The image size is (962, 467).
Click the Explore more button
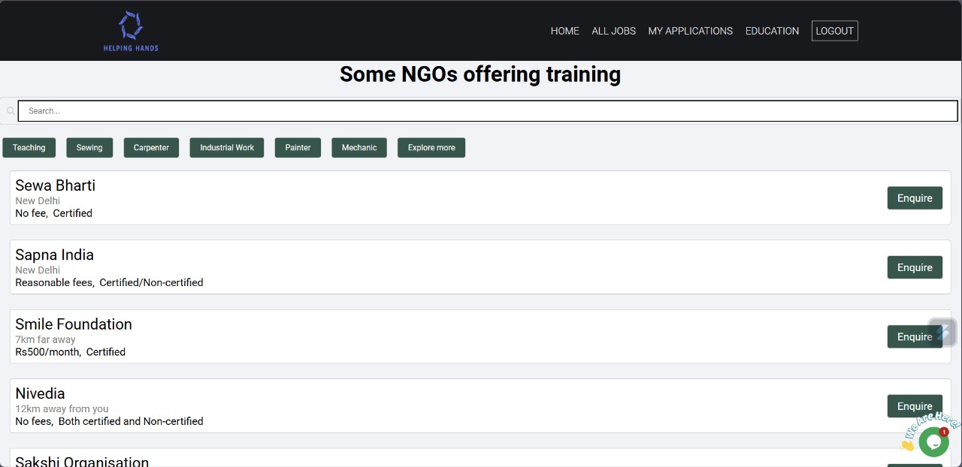tap(431, 148)
